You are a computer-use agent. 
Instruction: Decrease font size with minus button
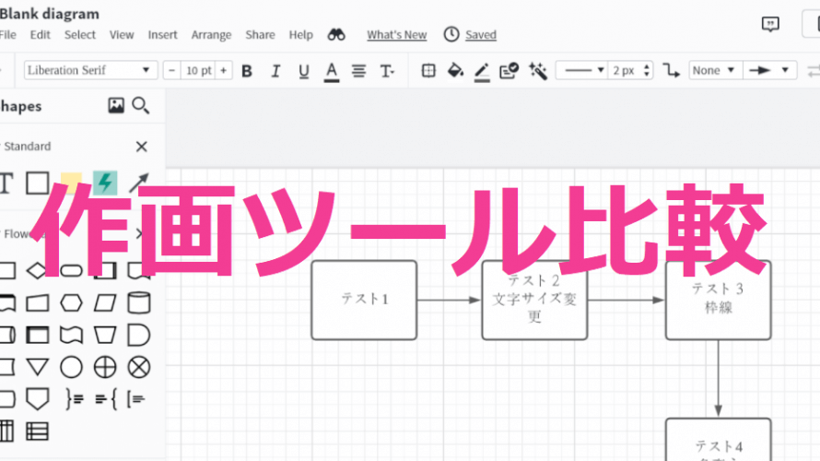click(x=171, y=70)
